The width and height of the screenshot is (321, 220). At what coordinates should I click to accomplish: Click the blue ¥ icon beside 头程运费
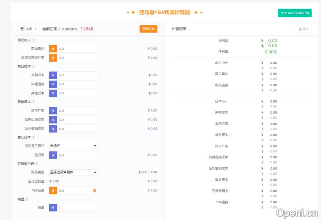[x=53, y=84]
